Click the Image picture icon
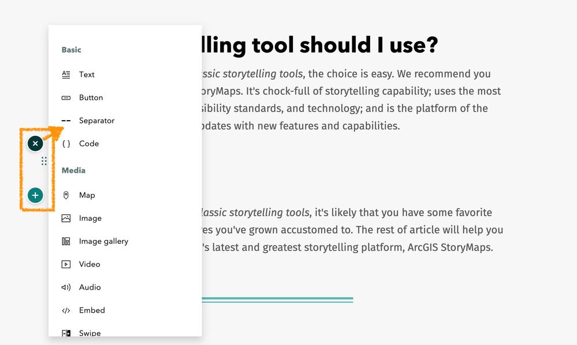The image size is (577, 345). tap(66, 218)
